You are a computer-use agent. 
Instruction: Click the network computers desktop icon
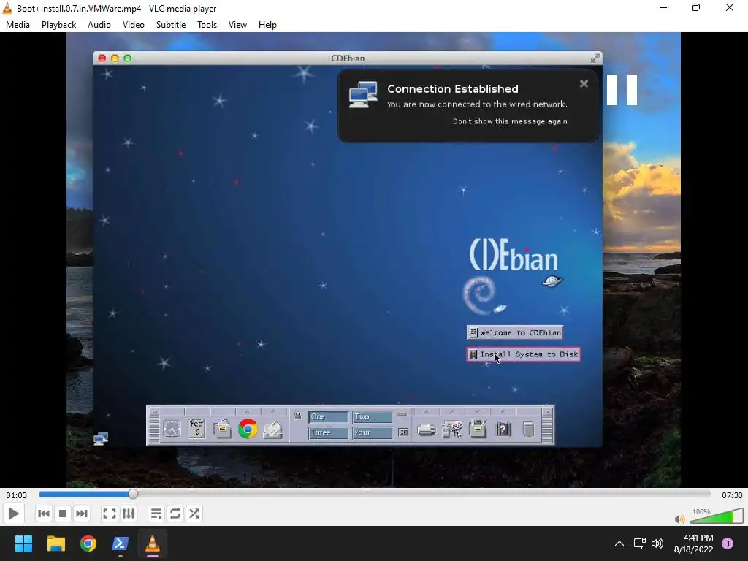pos(101,438)
